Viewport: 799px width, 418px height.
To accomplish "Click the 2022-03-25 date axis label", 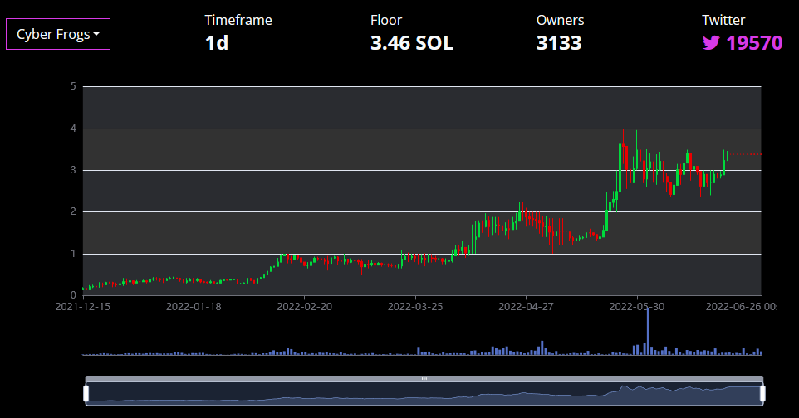I will click(415, 307).
